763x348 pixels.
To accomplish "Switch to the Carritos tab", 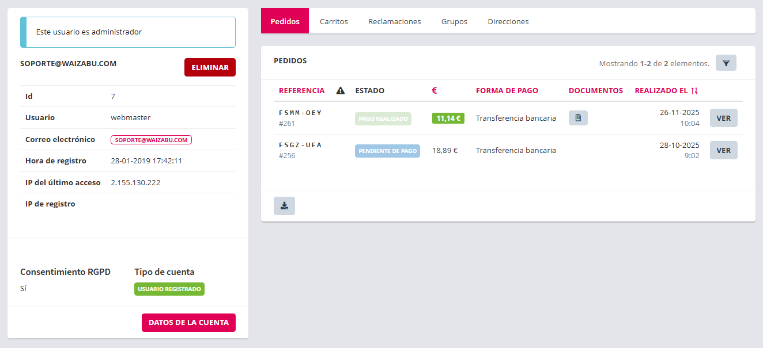I will [334, 21].
